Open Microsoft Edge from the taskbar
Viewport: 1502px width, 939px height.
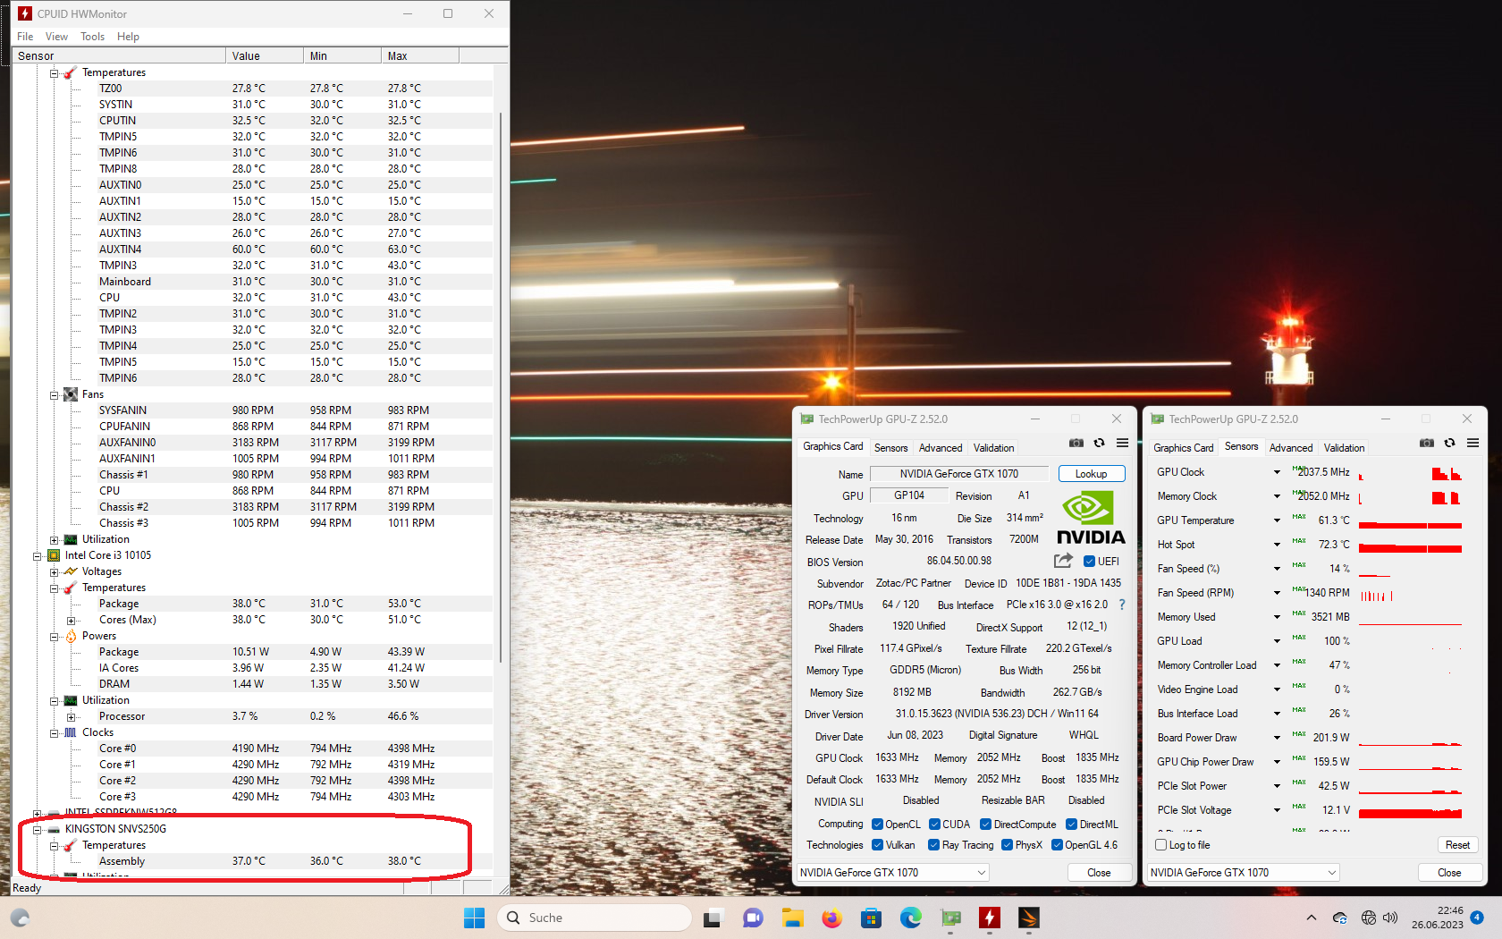910,918
